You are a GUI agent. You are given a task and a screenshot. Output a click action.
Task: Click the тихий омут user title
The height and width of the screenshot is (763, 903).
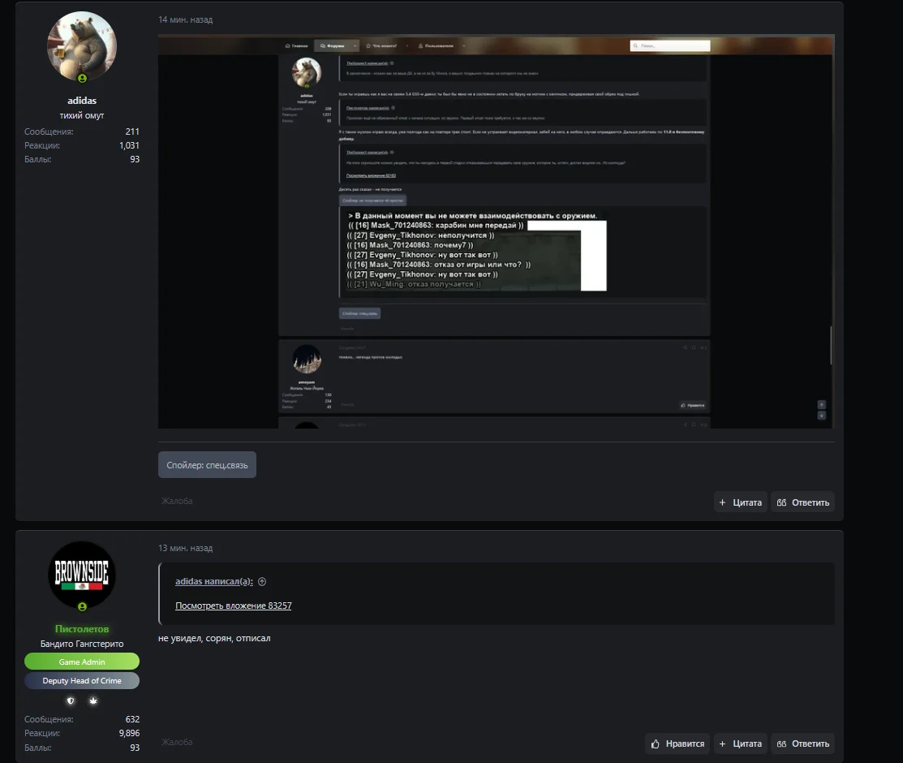(x=82, y=115)
